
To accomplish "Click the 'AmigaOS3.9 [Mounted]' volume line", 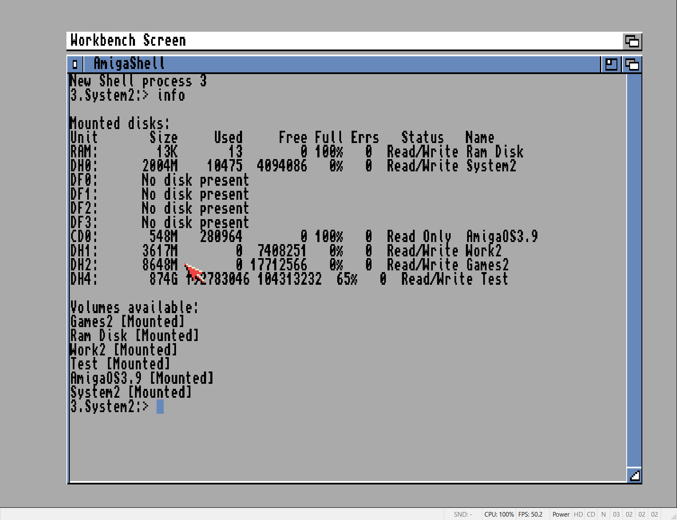I will coord(142,378).
